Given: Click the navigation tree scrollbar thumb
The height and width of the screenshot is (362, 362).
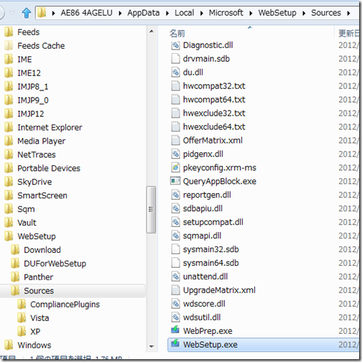Looking at the screenshot, I should (151, 210).
